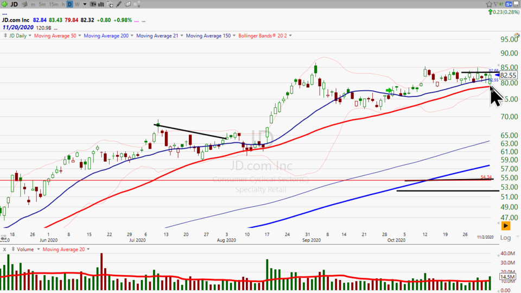Click the Volume indicator label
521x293 pixels.
26,249
